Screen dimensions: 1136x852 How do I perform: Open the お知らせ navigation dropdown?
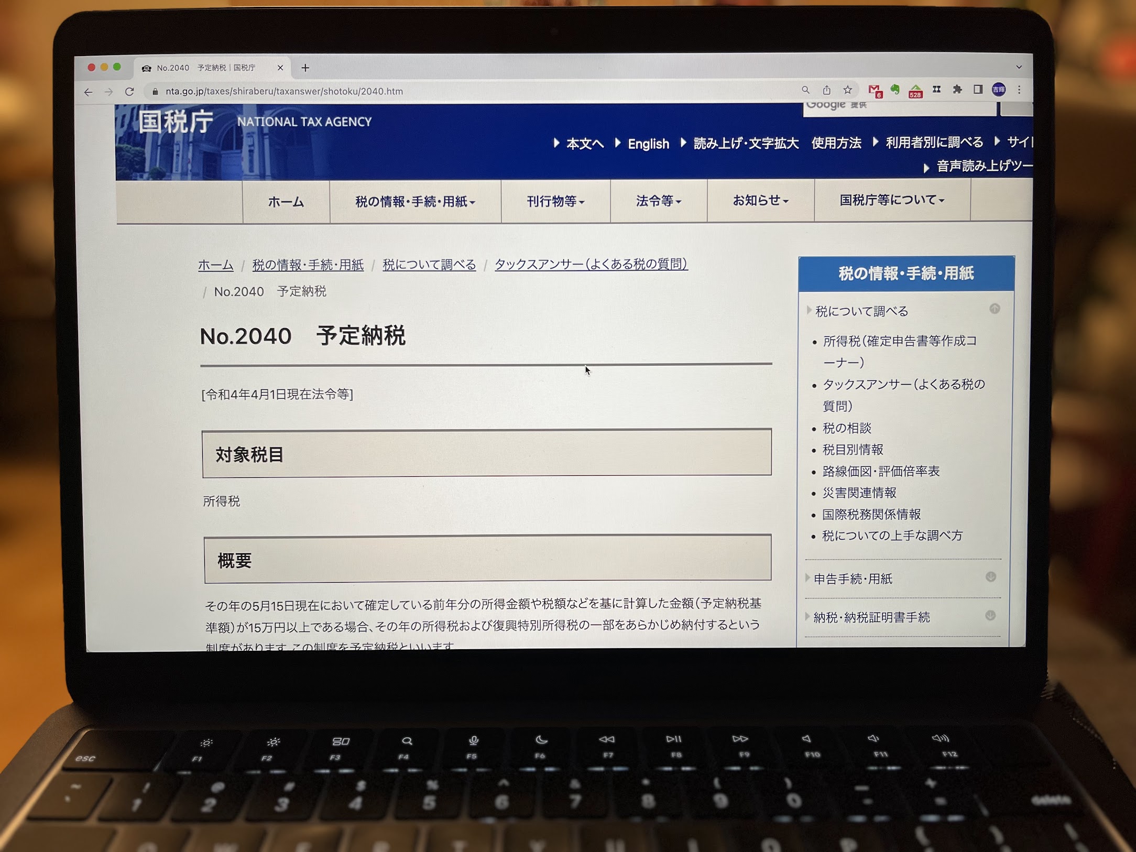[760, 200]
